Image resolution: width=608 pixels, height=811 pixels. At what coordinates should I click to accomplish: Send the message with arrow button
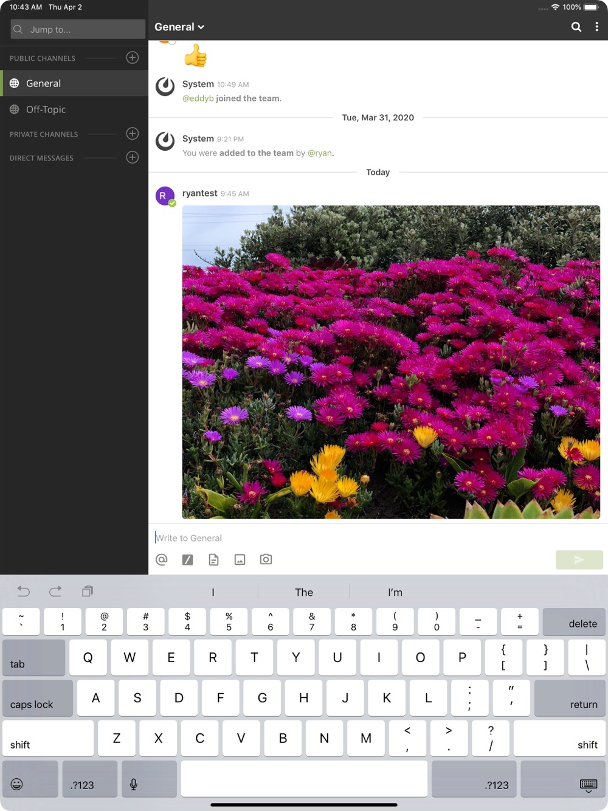pos(579,560)
